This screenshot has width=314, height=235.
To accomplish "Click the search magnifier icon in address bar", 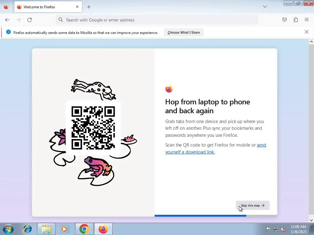I will click(61, 20).
